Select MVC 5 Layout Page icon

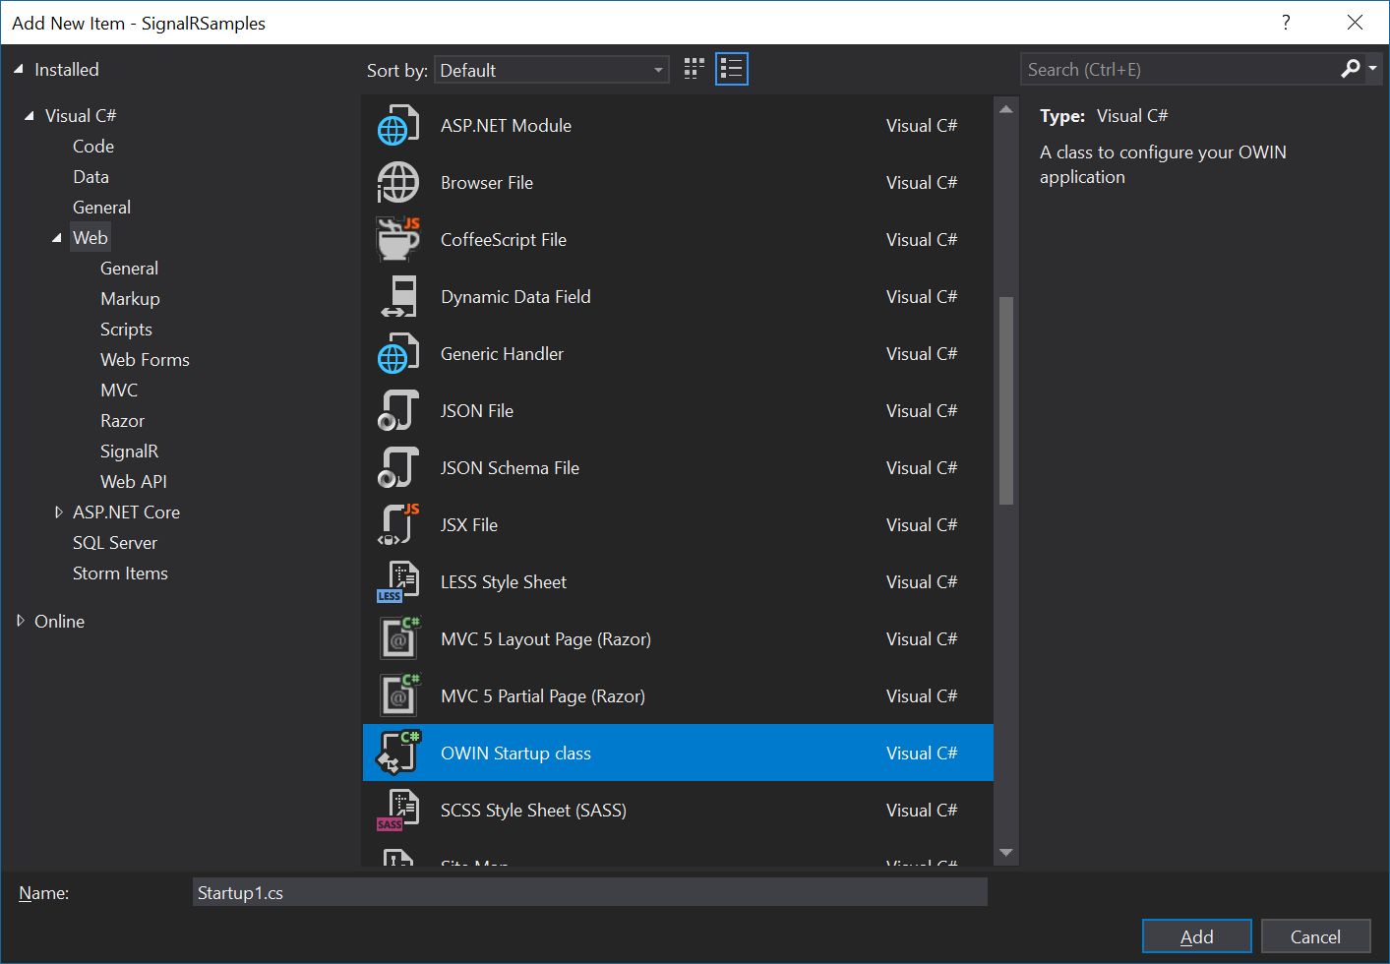pos(398,639)
